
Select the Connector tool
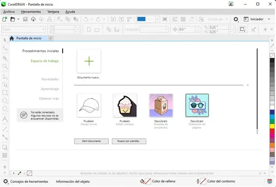5,137
